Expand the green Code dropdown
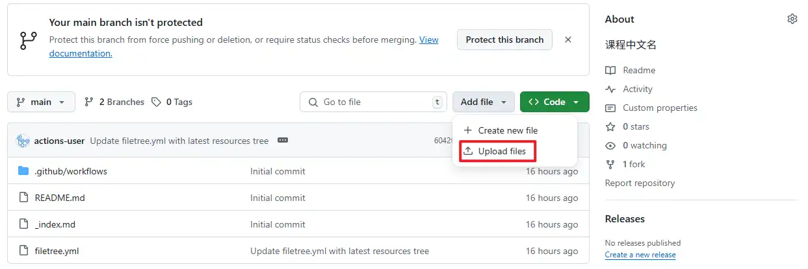The width and height of the screenshot is (808, 269). 554,102
